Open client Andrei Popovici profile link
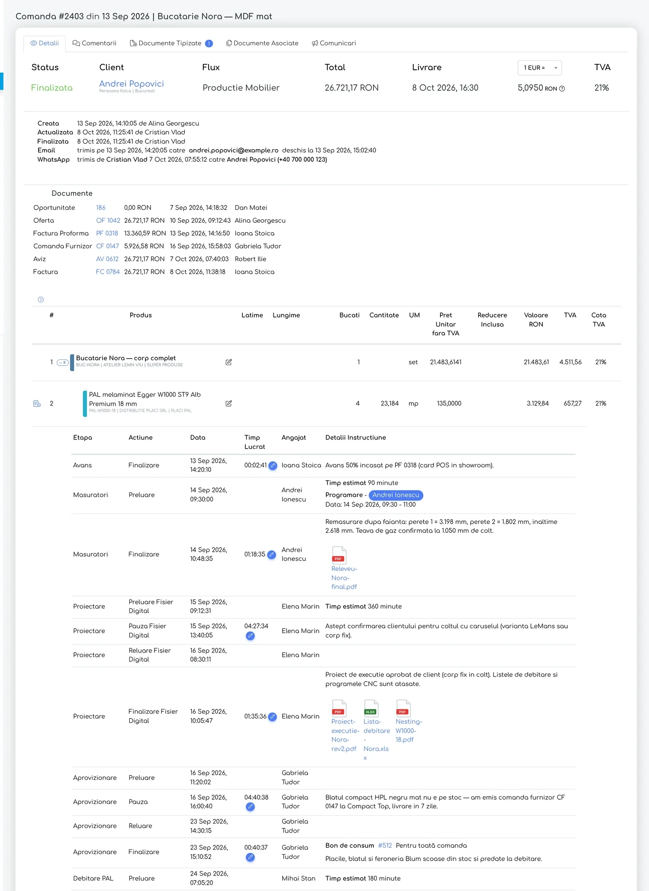Screen dimensions: 649x891 (132, 84)
